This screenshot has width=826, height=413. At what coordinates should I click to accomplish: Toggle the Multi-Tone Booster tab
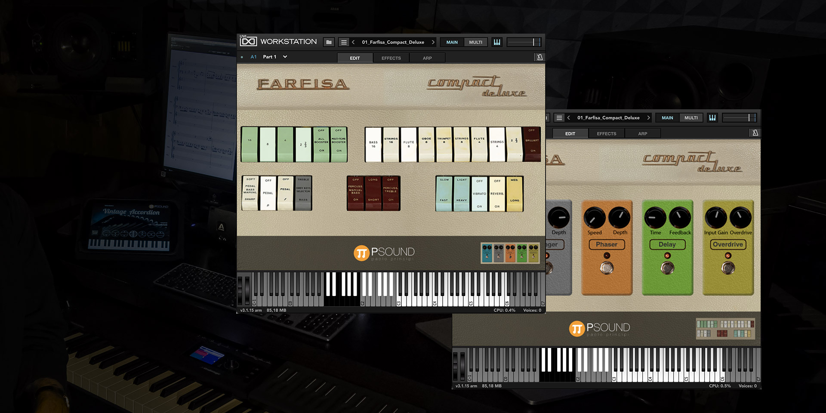[x=339, y=144]
